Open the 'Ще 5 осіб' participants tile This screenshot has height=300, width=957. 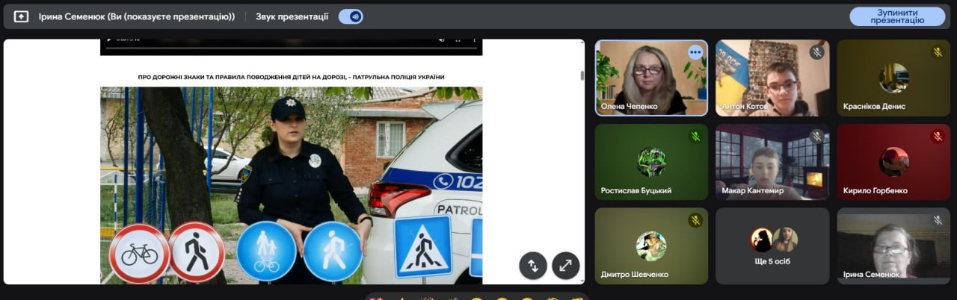click(x=772, y=246)
